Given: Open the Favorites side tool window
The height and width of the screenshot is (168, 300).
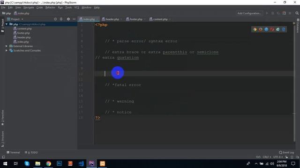Looking at the screenshot, I should tap(2, 118).
